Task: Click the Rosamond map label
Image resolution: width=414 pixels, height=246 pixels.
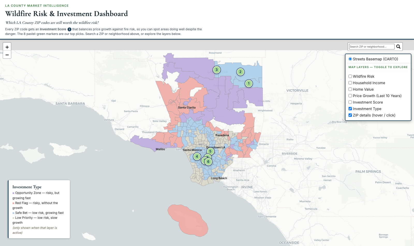Action: tap(215, 53)
